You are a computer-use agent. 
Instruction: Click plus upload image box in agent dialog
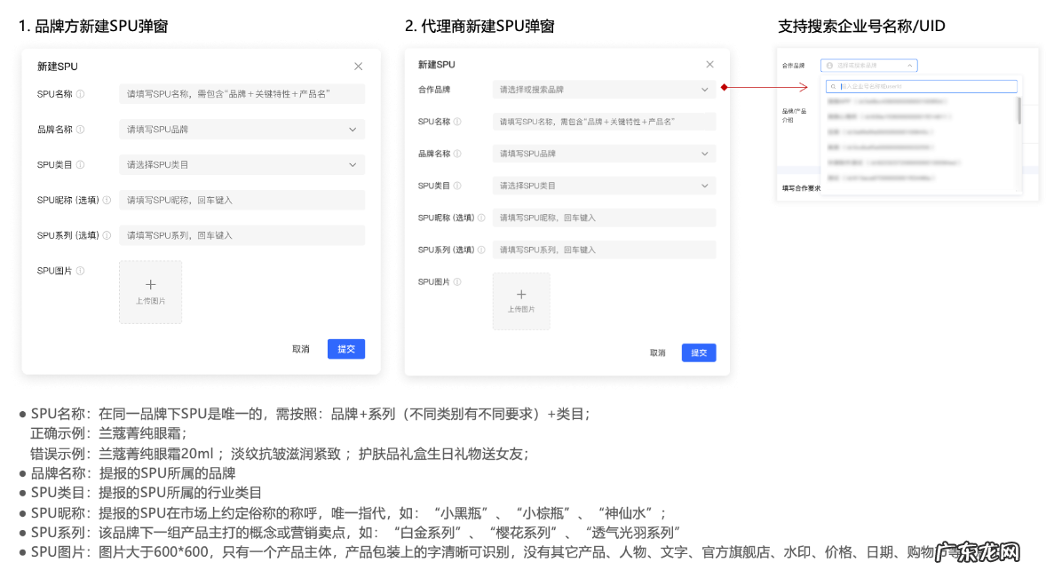point(521,301)
